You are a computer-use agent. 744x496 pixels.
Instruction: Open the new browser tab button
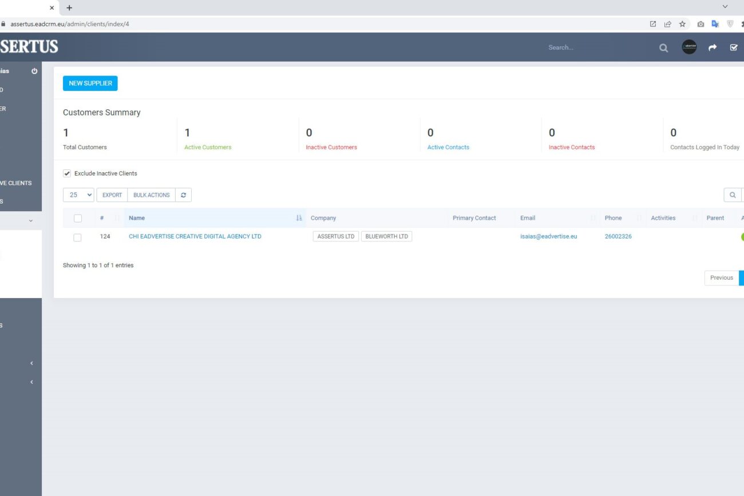point(69,7)
